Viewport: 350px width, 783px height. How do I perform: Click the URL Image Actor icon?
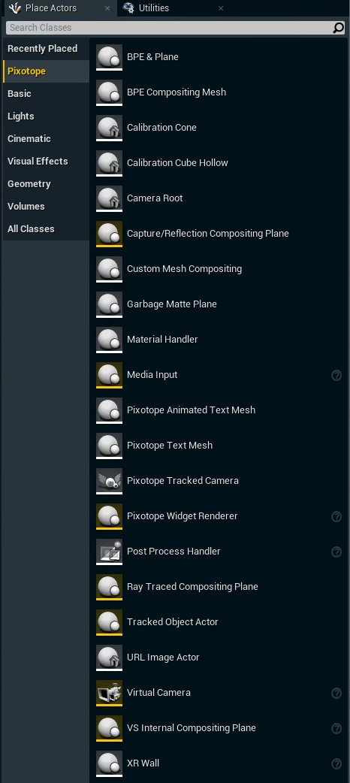pos(109,658)
